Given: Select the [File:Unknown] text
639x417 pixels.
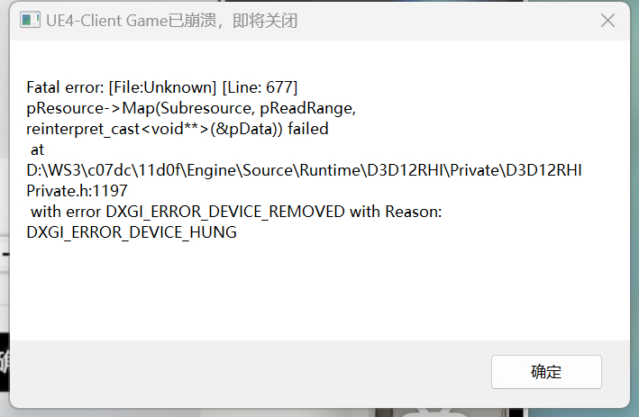Looking at the screenshot, I should [x=162, y=87].
